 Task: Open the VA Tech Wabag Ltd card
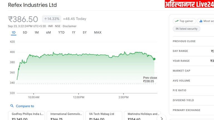point(104,116)
